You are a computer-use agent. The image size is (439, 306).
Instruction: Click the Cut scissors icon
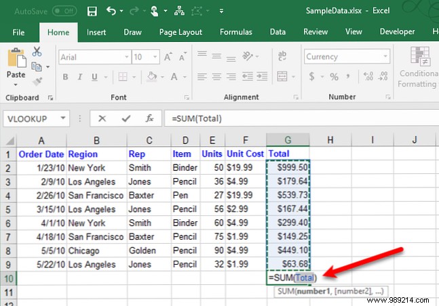(x=37, y=51)
